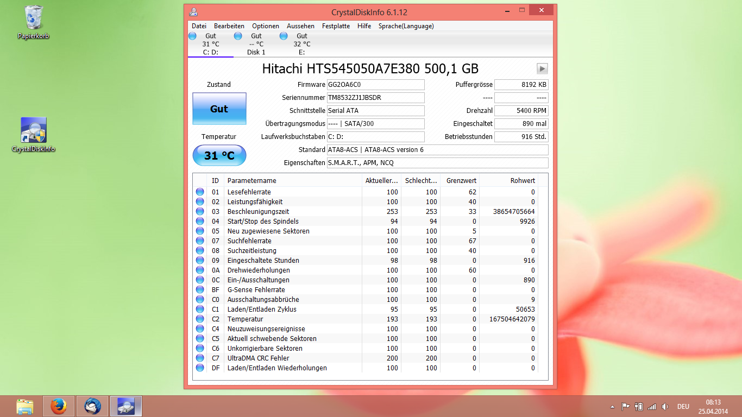The image size is (742, 417).
Task: Click the Papierkorb desktop icon
Action: pos(34,23)
